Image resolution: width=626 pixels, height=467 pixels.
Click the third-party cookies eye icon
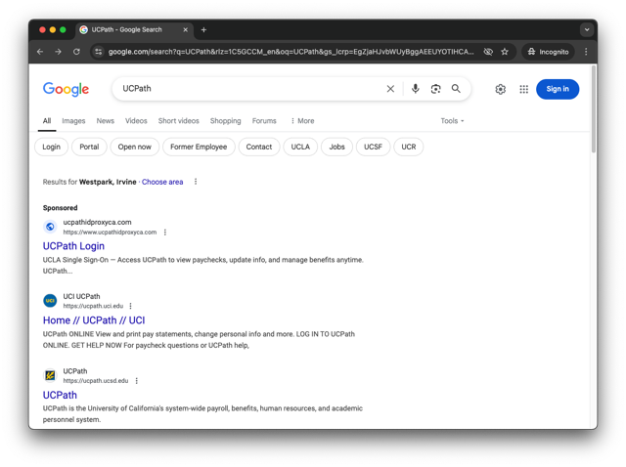[488, 52]
